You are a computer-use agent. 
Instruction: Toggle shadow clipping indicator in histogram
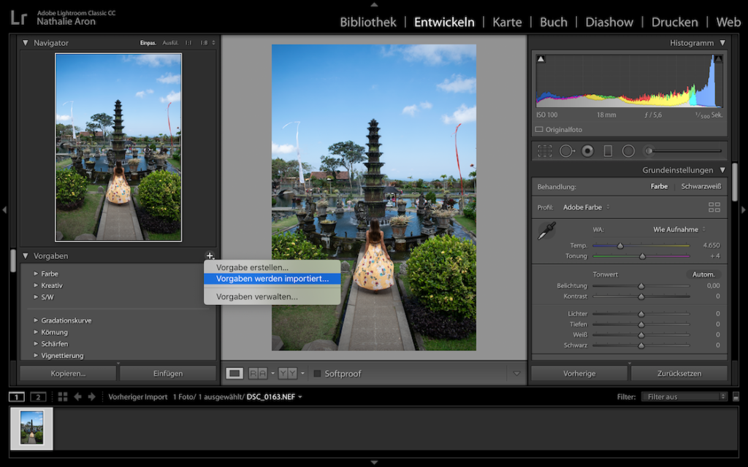click(541, 58)
